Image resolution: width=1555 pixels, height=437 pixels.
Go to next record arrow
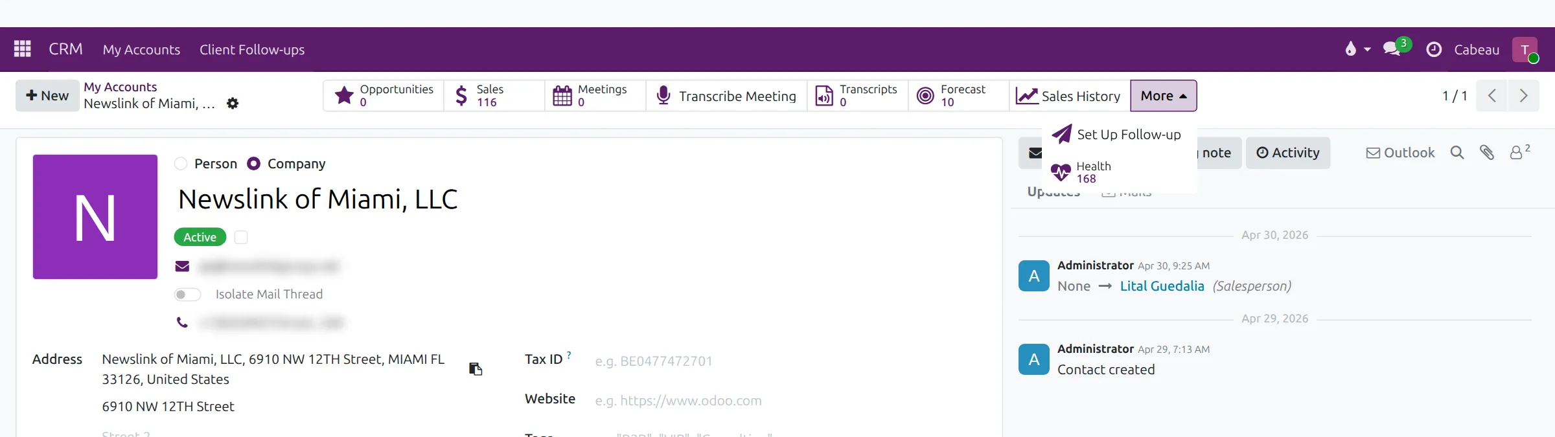point(1523,96)
